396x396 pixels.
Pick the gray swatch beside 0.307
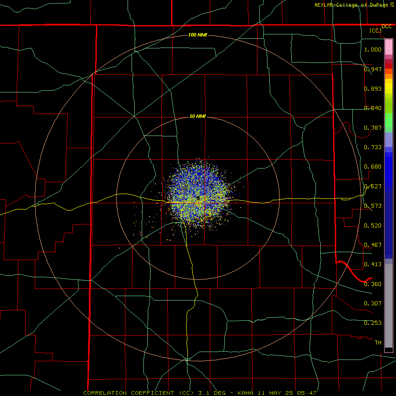389,306
